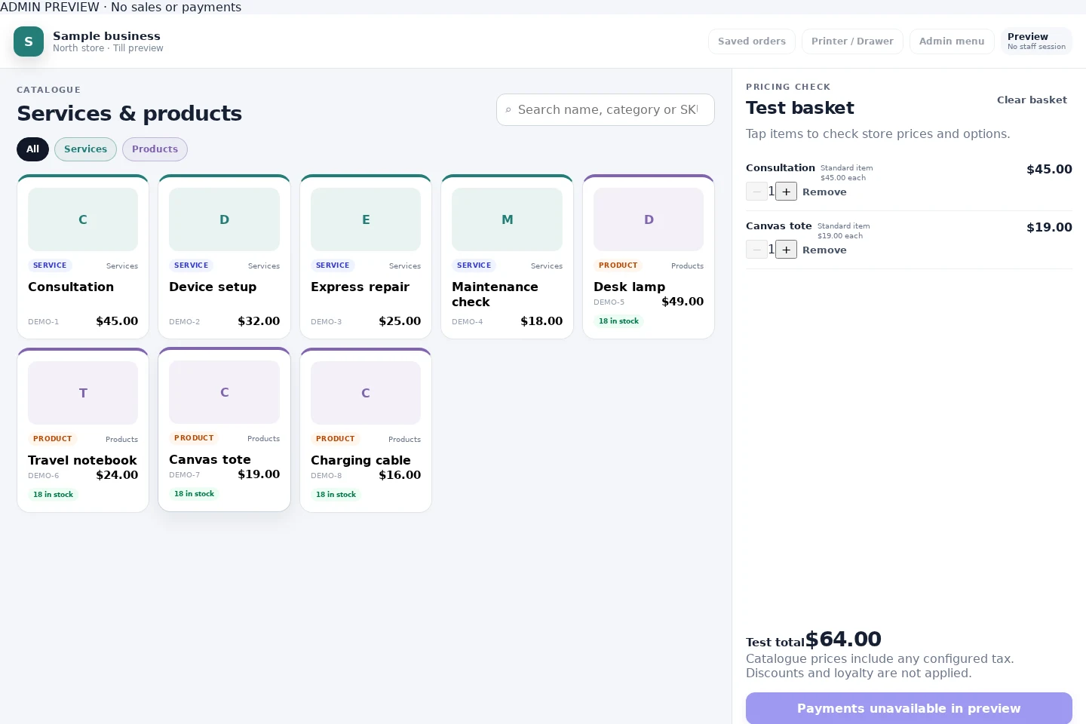Select the All catalogue filter
Viewport: 1086px width, 724px height.
[x=32, y=149]
